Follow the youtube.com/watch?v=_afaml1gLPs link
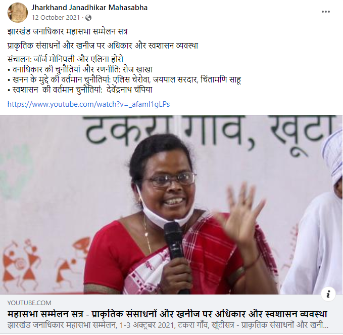This screenshot has width=343, height=335. (x=88, y=104)
